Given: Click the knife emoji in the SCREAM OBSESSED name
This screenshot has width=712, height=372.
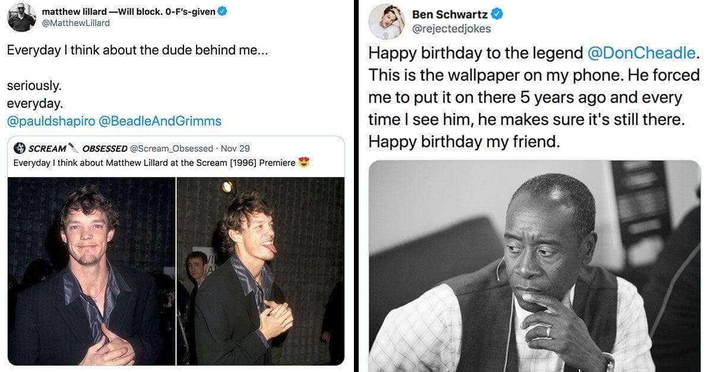Looking at the screenshot, I should coord(72,147).
